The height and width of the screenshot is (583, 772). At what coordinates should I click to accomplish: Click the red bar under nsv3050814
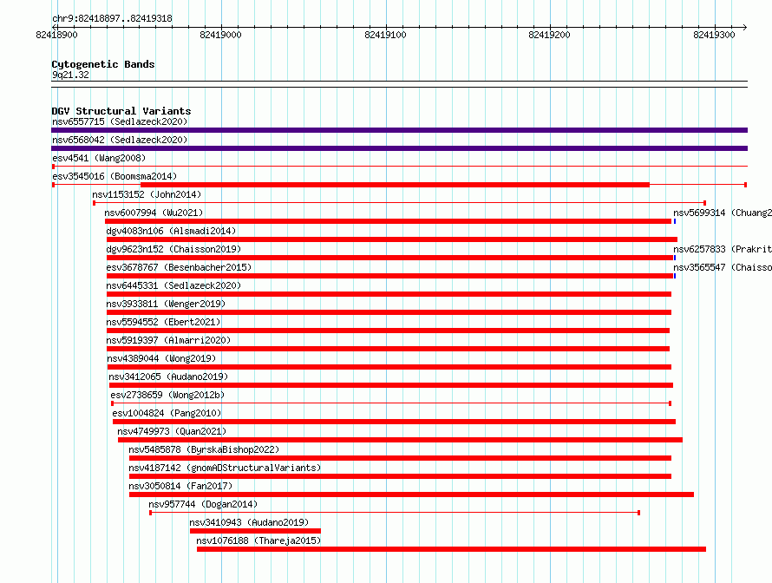412,495
